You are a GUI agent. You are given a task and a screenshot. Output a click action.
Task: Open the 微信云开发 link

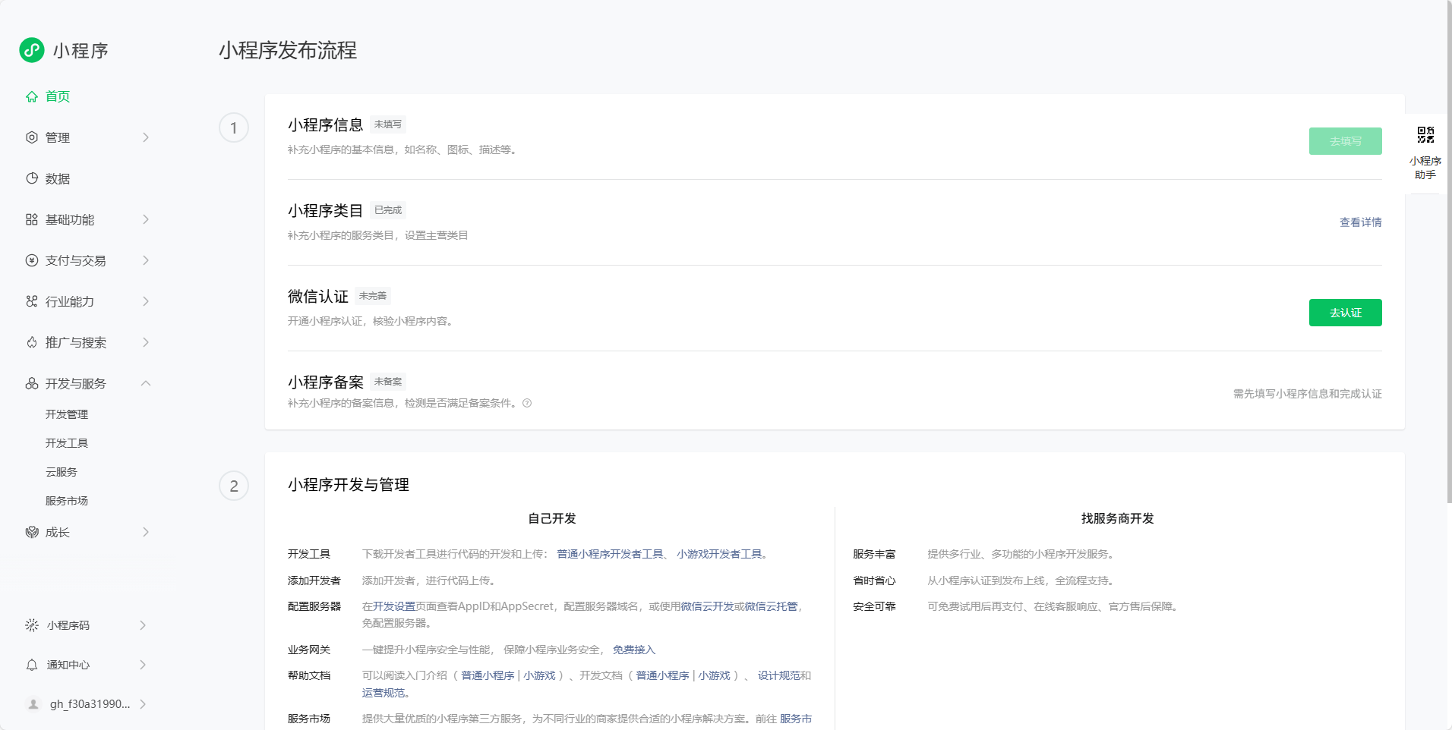tap(707, 606)
